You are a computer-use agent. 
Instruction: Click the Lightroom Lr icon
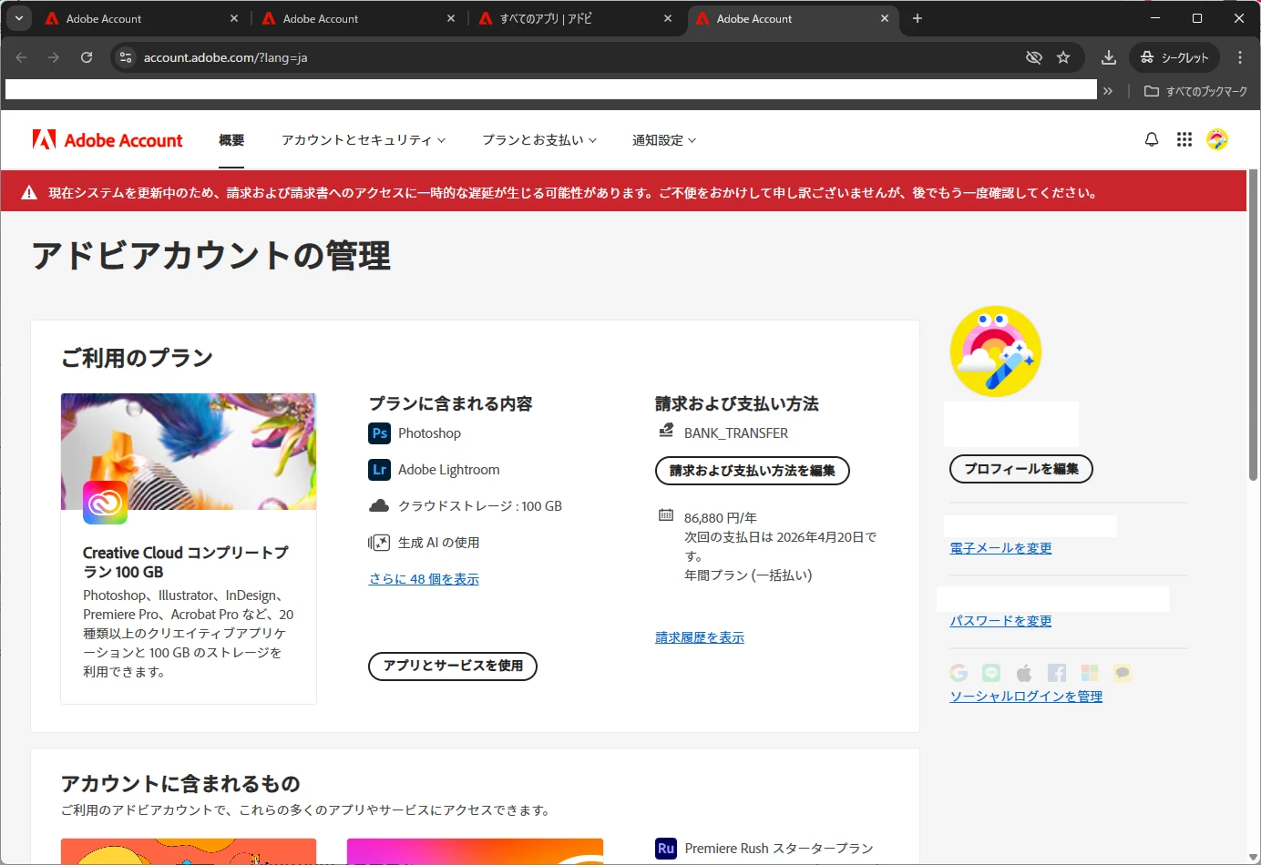(380, 470)
